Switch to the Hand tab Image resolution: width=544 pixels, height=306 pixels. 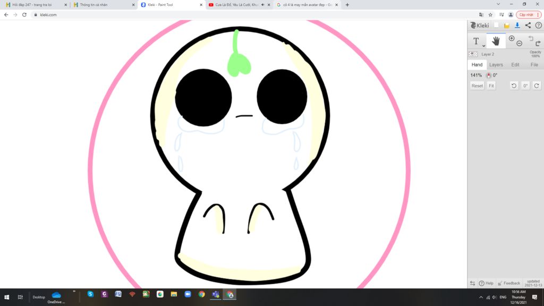coord(477,64)
